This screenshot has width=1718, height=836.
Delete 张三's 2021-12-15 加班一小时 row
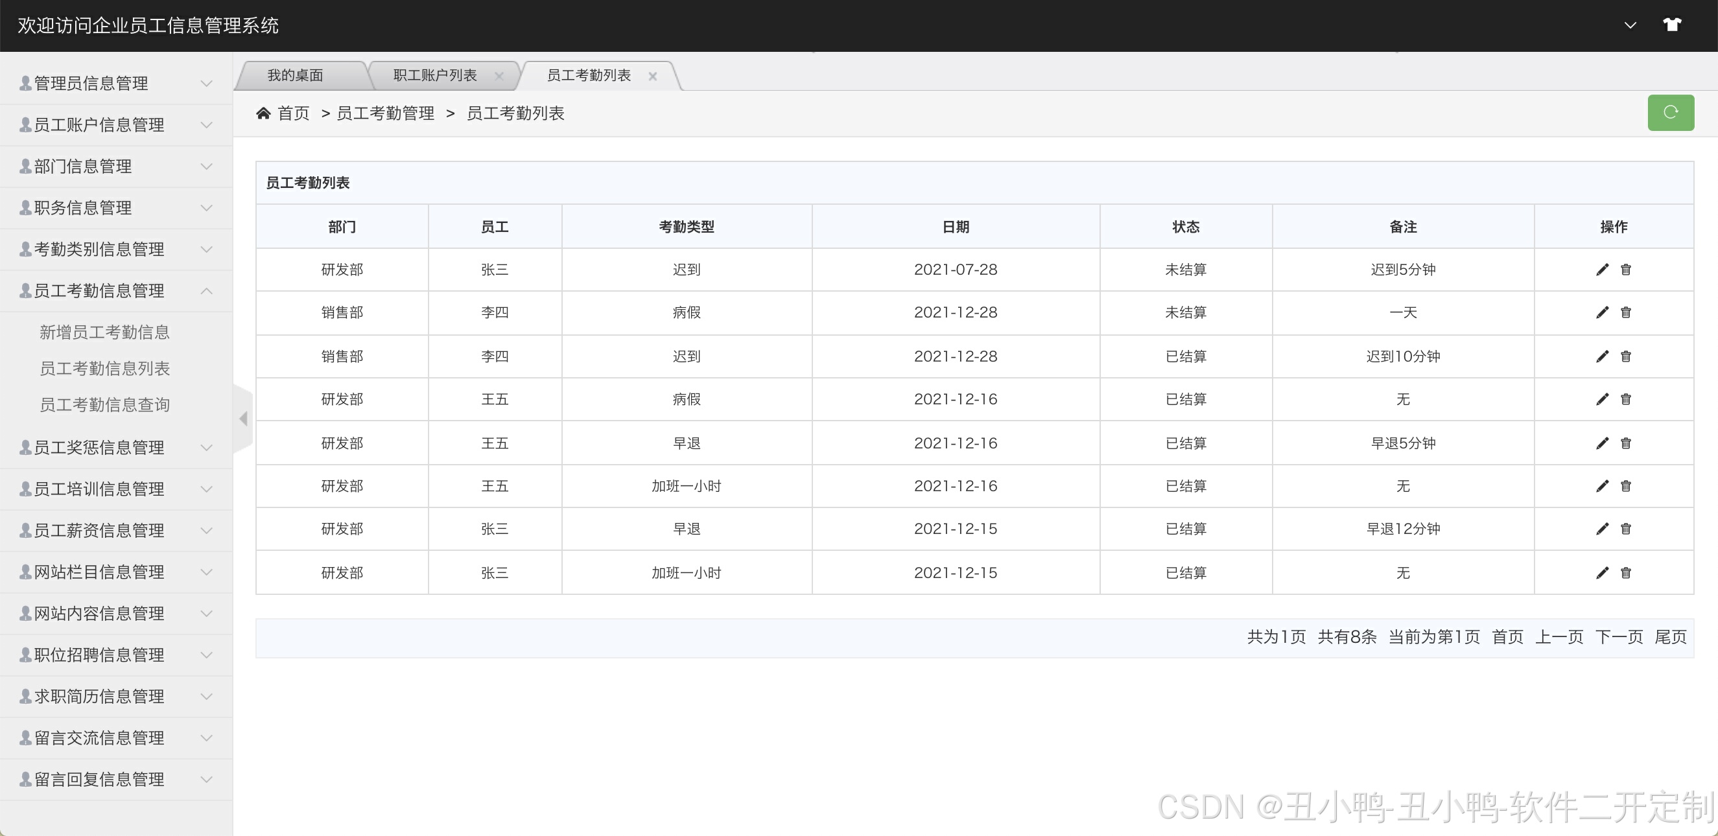tap(1626, 573)
